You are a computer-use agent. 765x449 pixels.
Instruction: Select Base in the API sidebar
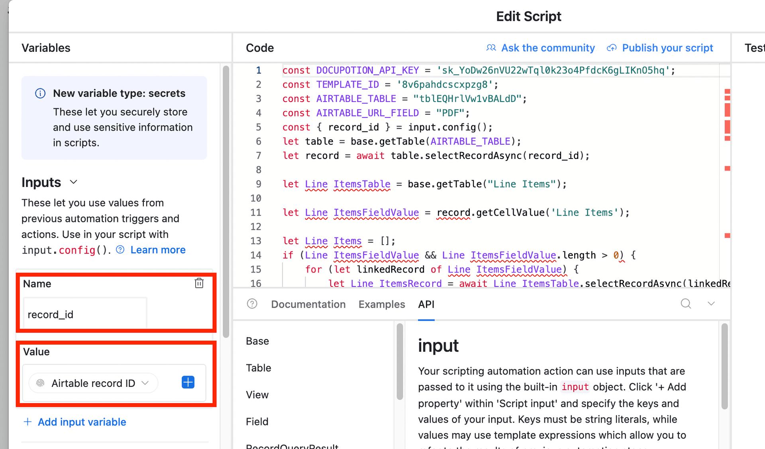point(257,341)
